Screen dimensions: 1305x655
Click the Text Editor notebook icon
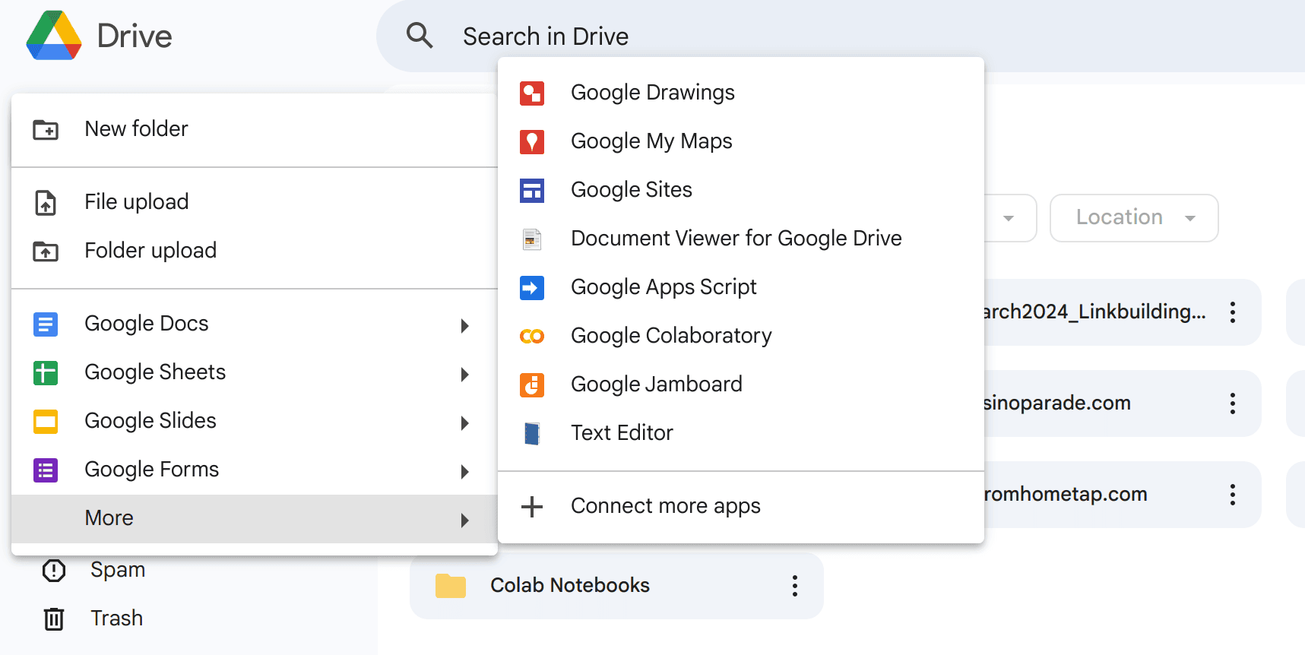[532, 434]
